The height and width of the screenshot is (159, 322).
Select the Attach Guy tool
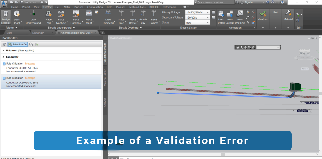143,17
